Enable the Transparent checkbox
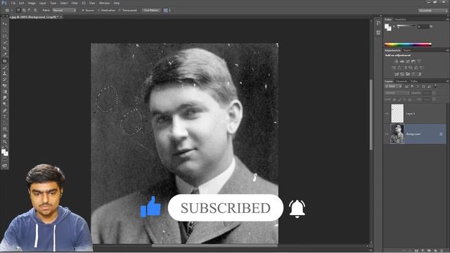 pyautogui.click(x=128, y=11)
